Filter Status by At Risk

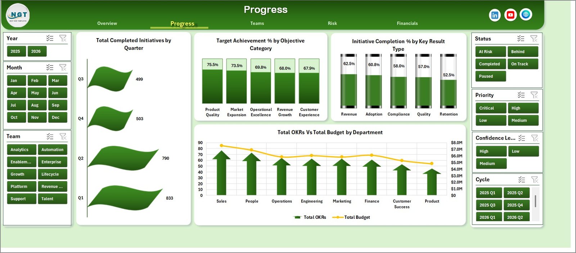coord(491,52)
